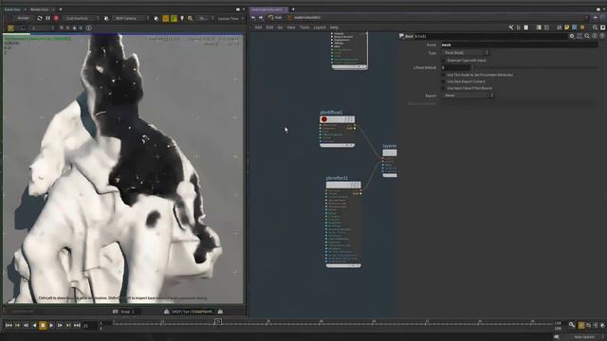Open the render ROP node dropdown
Screen dimensions: 607x341
coord(81,18)
